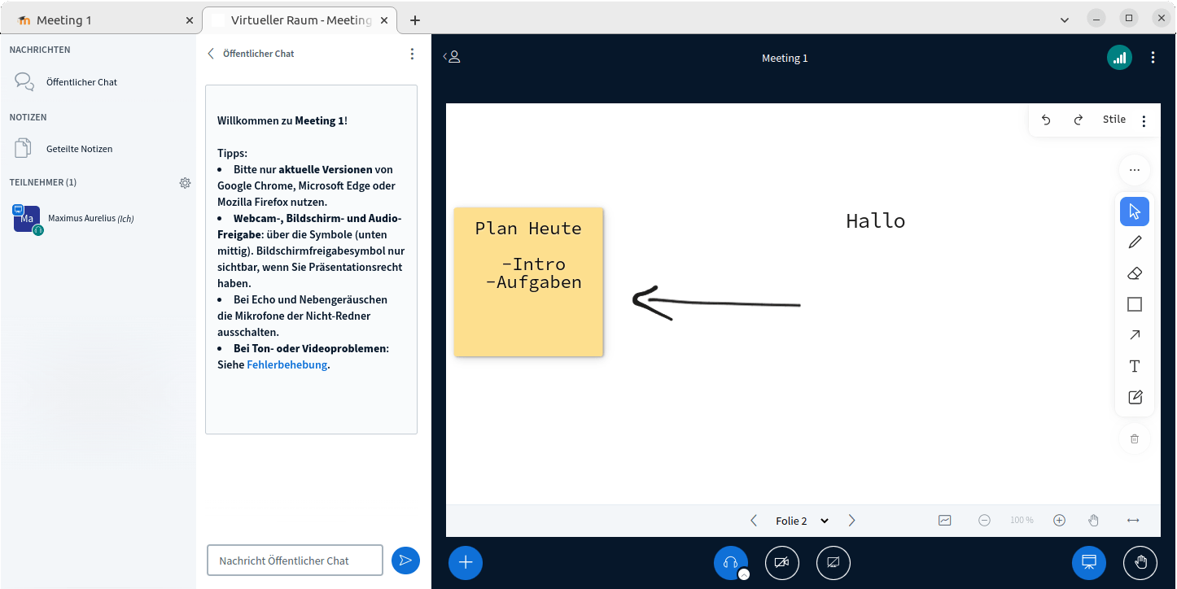
Task: Zoom in on the whiteboard
Action: point(1059,521)
